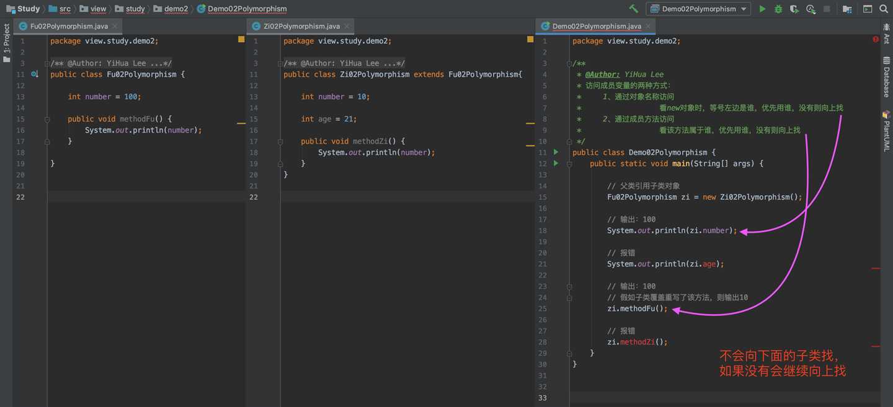
Task: Collapse the methodZi method fold in Zi02Polymorphism
Action: pyautogui.click(x=280, y=141)
